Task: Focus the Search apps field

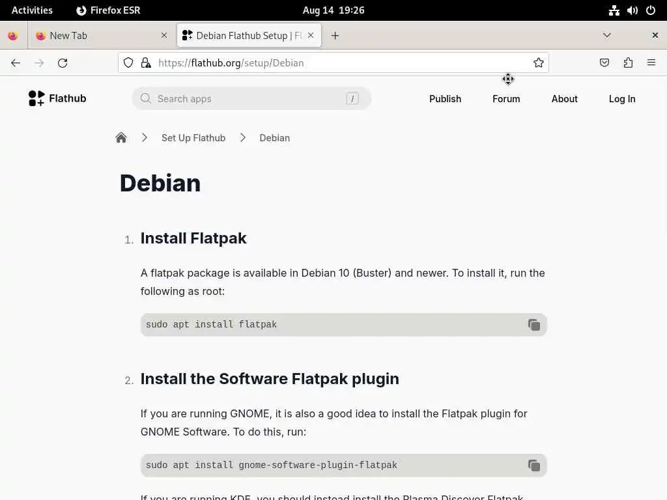Action: pyautogui.click(x=251, y=99)
